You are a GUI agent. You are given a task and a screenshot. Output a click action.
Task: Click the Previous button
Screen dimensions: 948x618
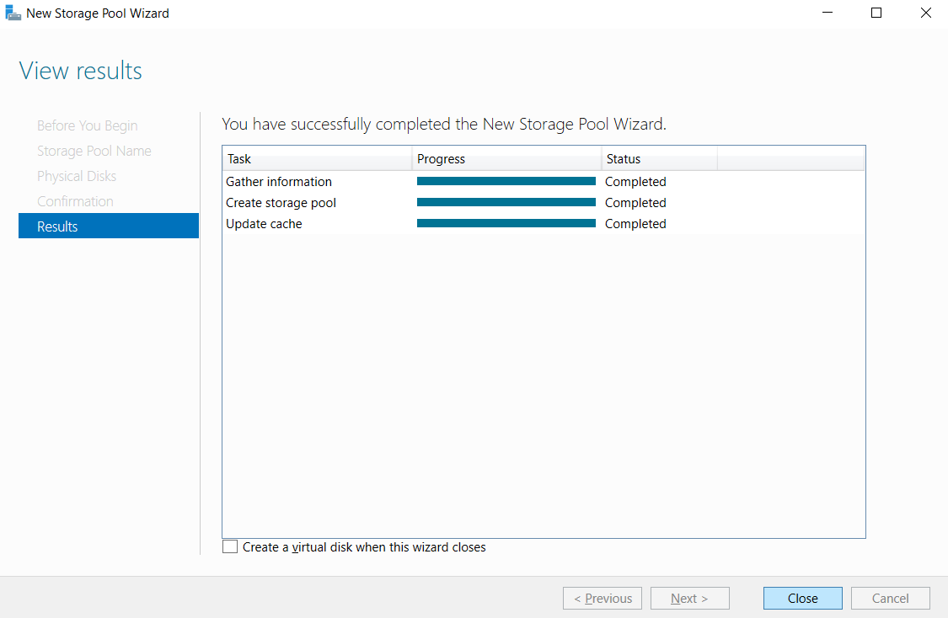pos(603,598)
